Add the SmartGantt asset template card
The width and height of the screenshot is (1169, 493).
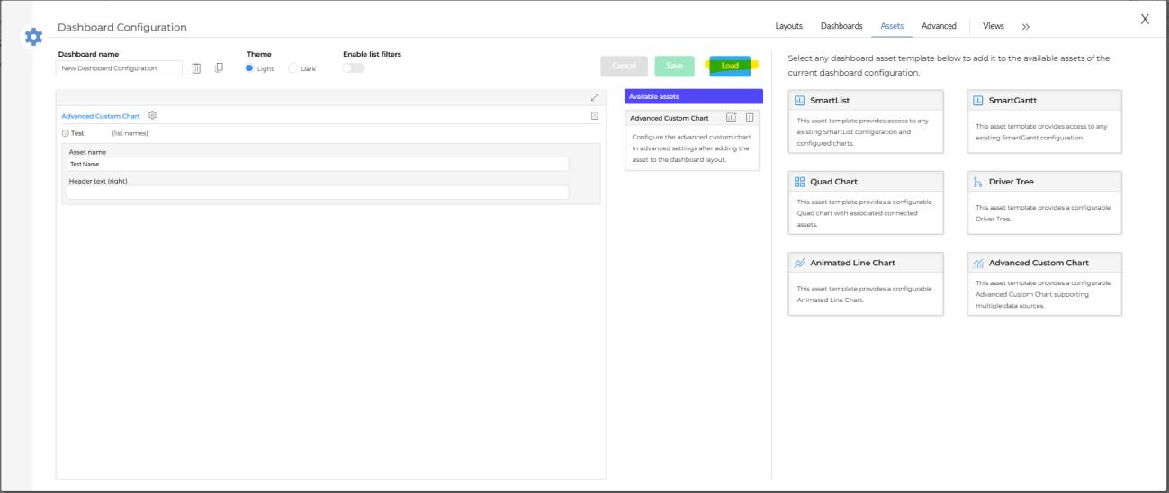1044,123
